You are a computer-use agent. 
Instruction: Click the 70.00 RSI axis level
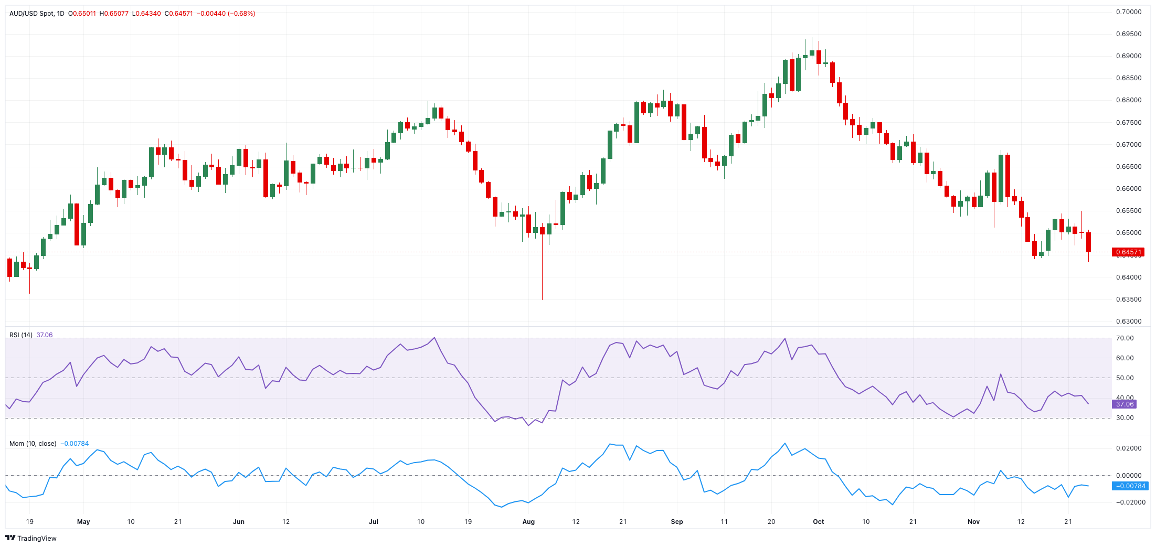point(1125,338)
